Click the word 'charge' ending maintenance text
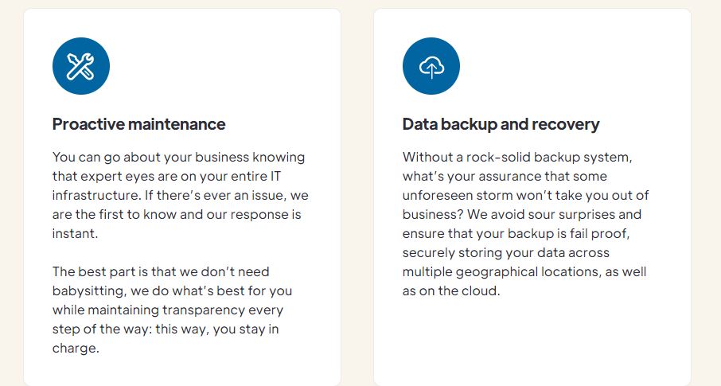 coord(75,348)
